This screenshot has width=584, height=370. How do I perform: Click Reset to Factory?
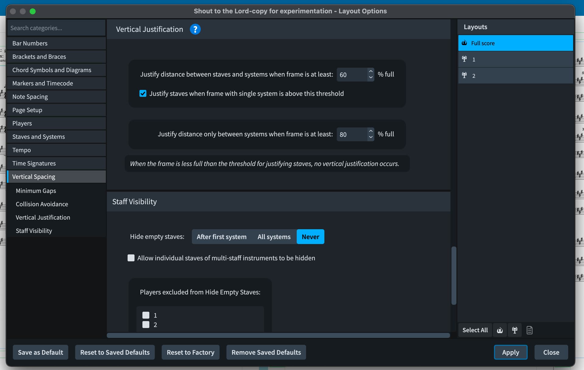tap(190, 352)
